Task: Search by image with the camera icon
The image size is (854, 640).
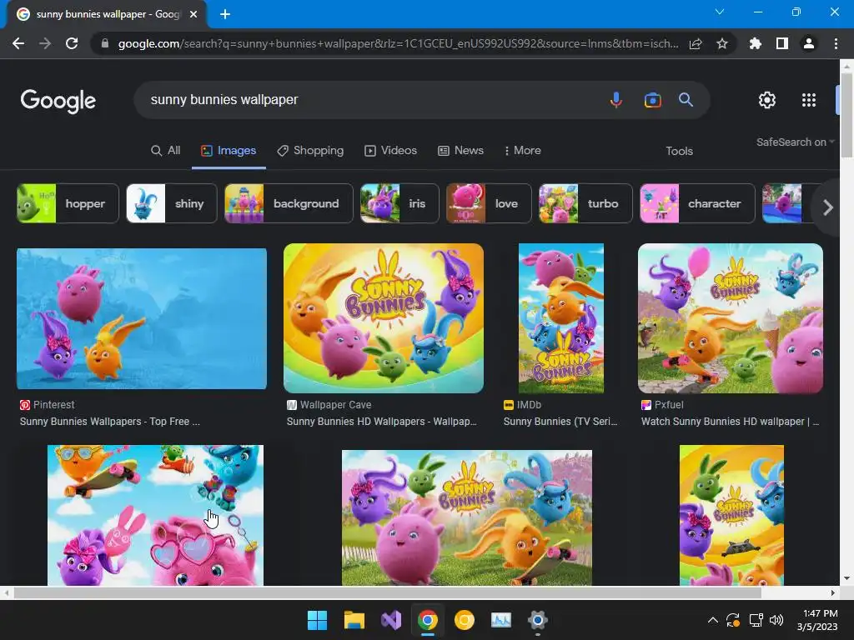Action: pos(652,100)
